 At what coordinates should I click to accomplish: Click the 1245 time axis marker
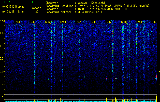78,22
